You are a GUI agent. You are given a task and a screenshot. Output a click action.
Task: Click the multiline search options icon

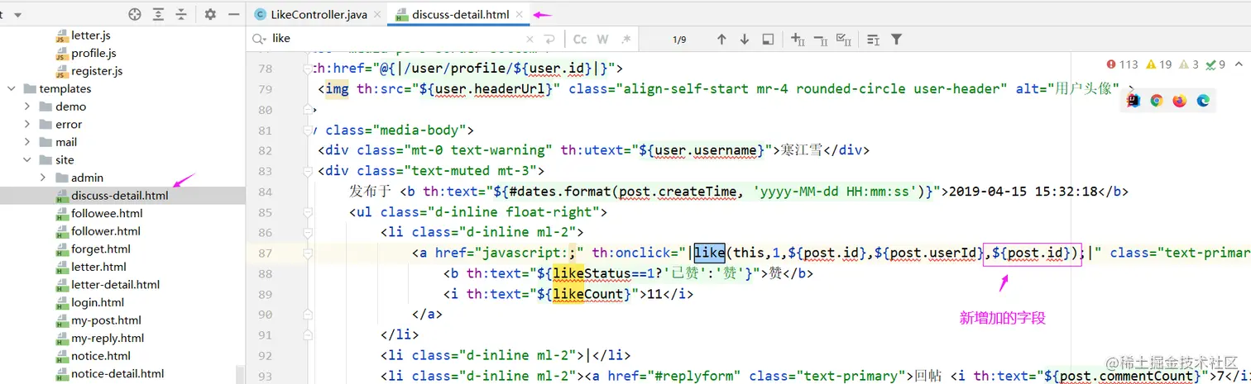(x=873, y=39)
